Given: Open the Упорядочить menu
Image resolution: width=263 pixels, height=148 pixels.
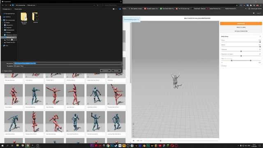Looking at the screenshot, I should point(7,9).
